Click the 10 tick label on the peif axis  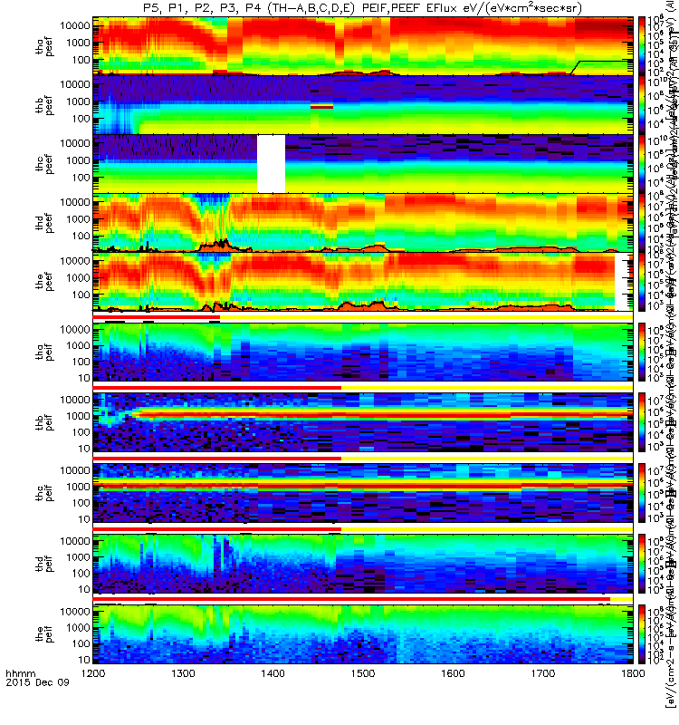(x=84, y=660)
